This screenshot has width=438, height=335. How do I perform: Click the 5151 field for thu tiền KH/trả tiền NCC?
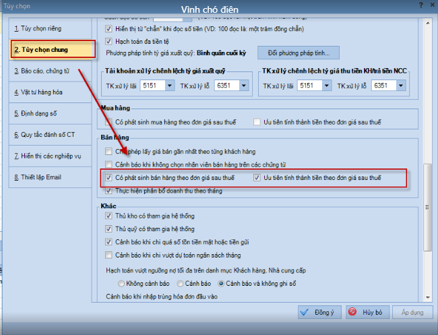click(309, 86)
